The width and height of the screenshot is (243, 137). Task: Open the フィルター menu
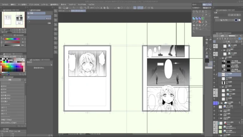(72, 5)
